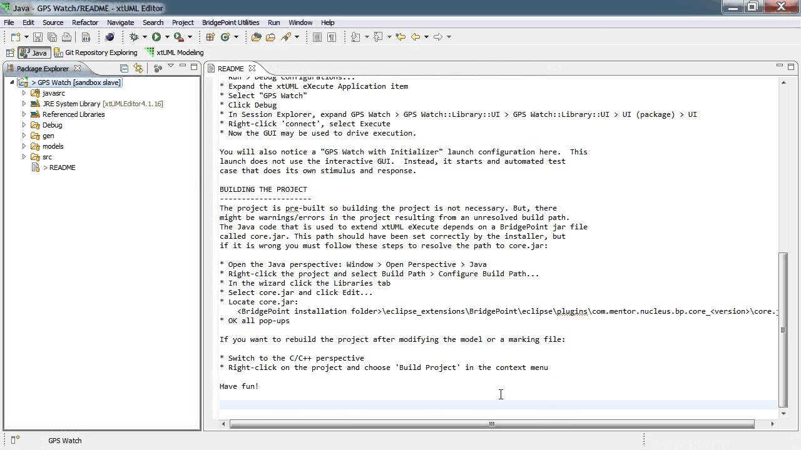Minimize the Package Explorer panel
This screenshot has width=801, height=450.
click(x=183, y=66)
